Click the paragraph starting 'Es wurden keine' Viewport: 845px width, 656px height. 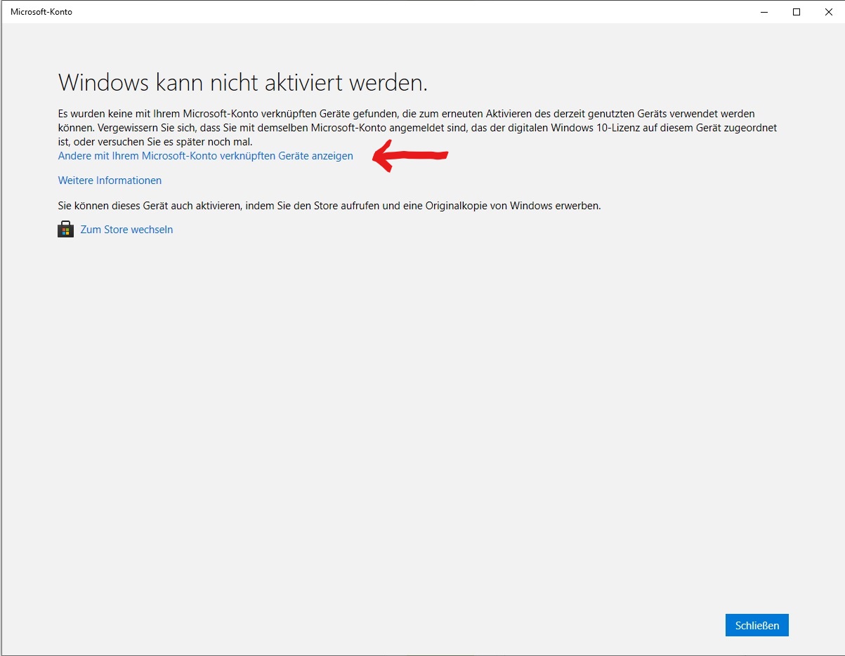click(417, 127)
